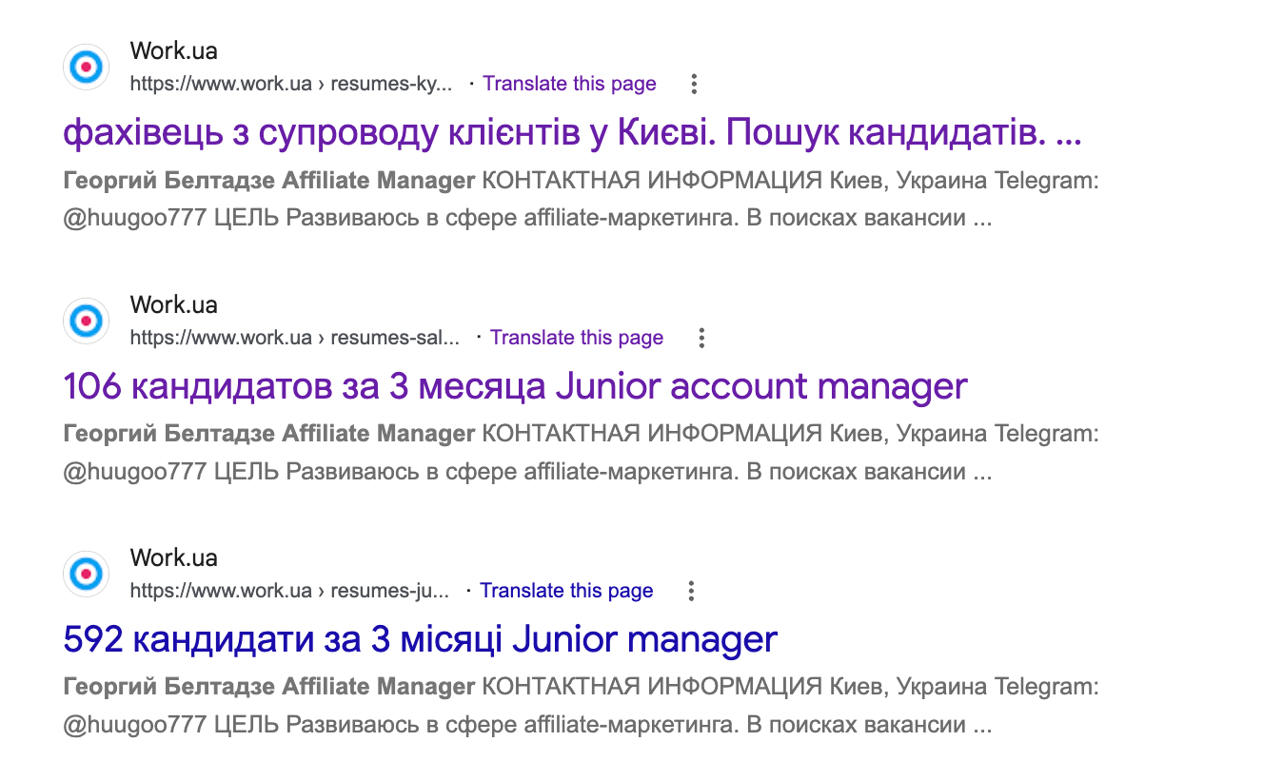Open '106 кандидатов за 3 месяца Junior account manager'

(x=515, y=386)
